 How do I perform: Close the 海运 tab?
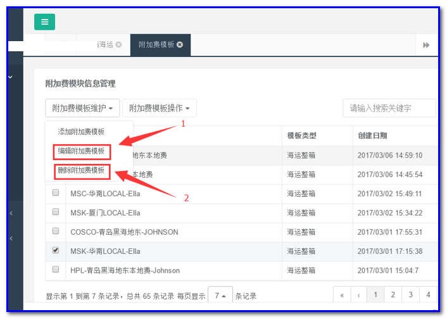point(118,44)
